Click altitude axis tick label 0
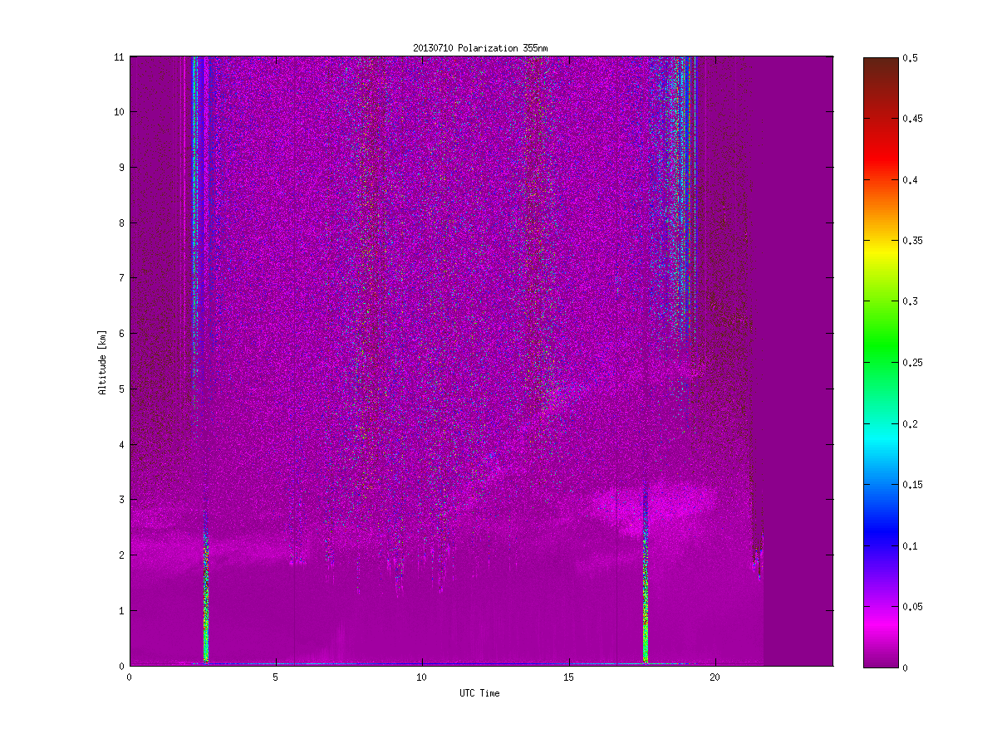997x748 pixels. coord(122,666)
